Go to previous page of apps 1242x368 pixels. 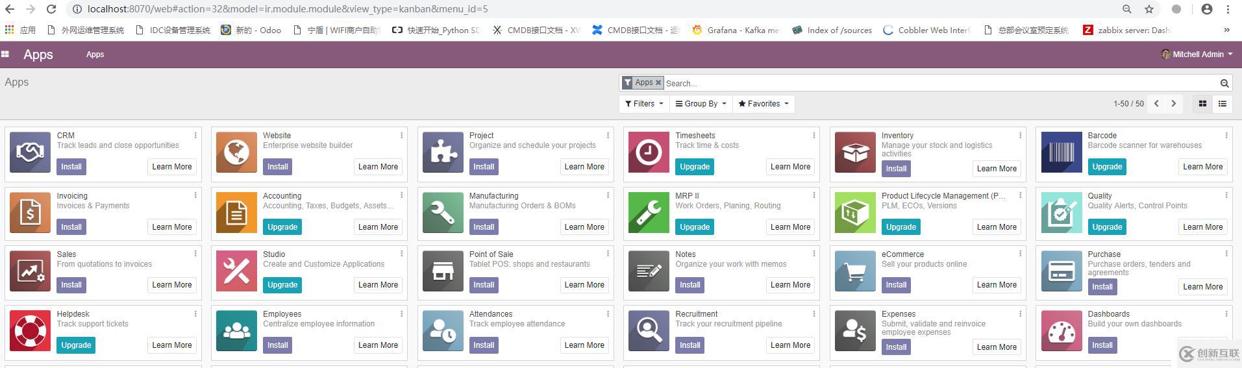pos(1156,104)
